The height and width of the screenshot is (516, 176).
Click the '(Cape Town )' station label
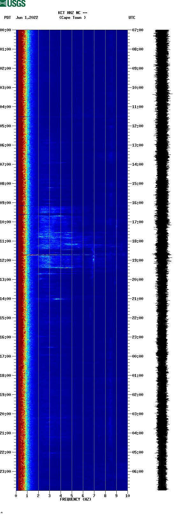click(x=73, y=18)
